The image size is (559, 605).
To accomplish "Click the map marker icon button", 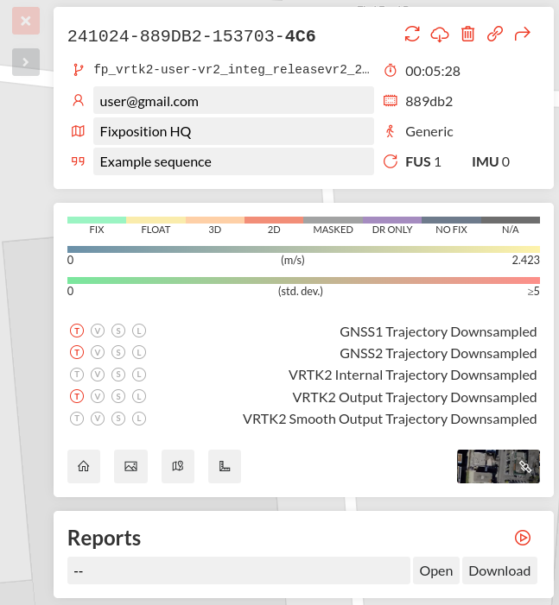I will 178,466.
